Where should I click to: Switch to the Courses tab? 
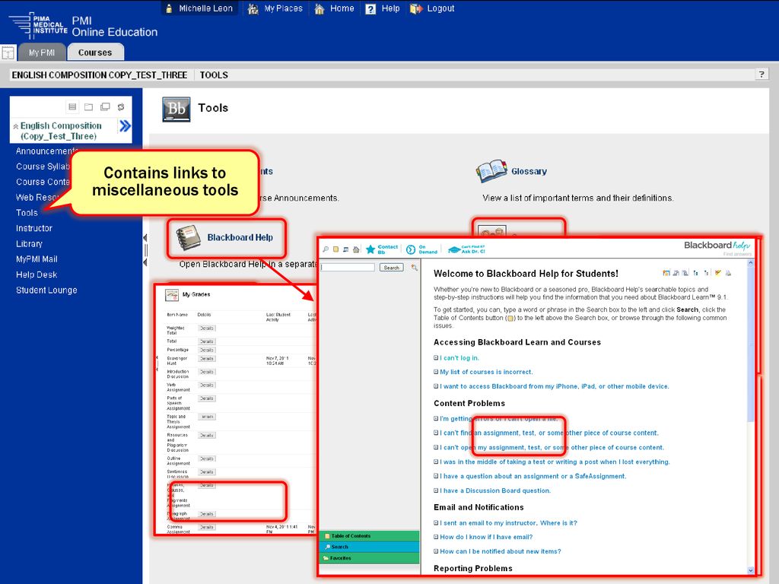coord(95,52)
